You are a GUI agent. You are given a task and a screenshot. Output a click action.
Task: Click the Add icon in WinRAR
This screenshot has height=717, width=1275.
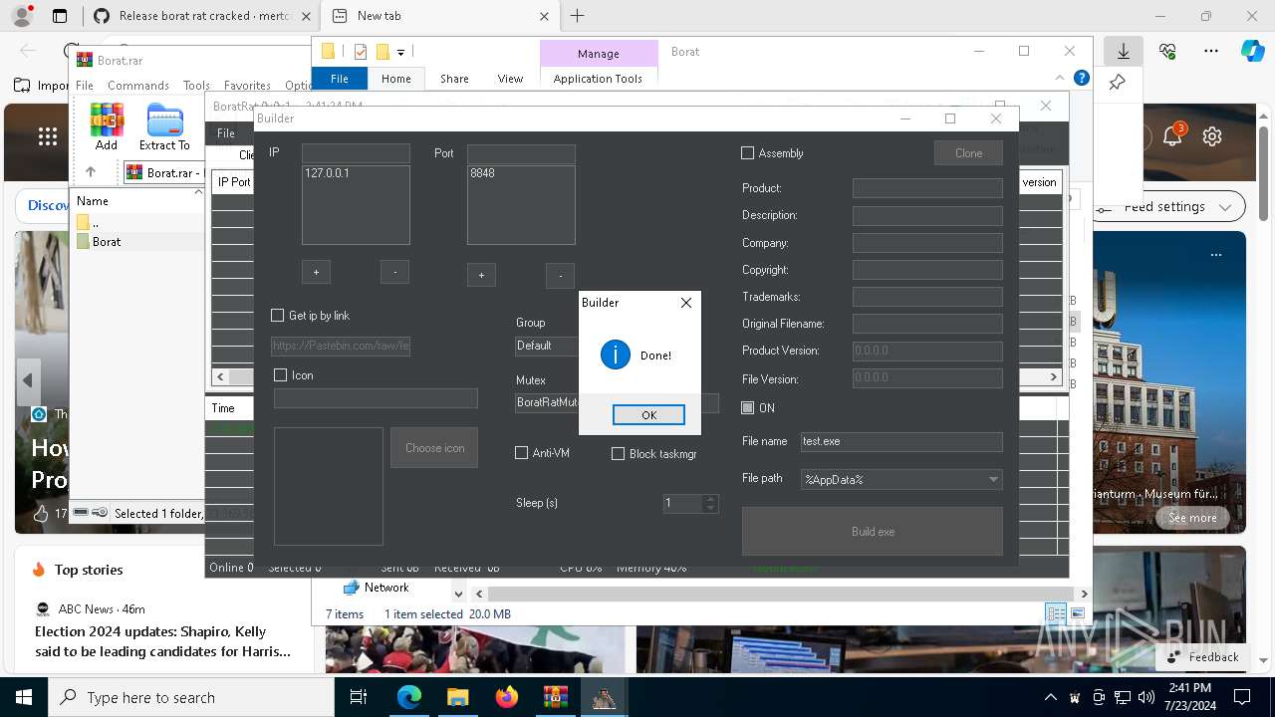tap(107, 127)
